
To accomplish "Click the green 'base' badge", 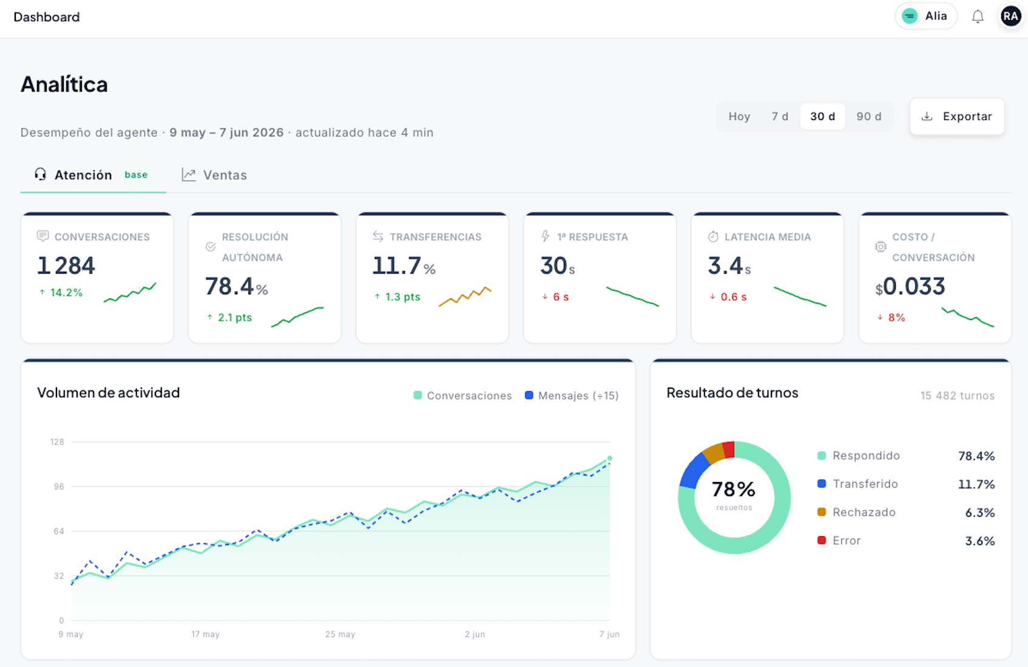I will tap(136, 175).
